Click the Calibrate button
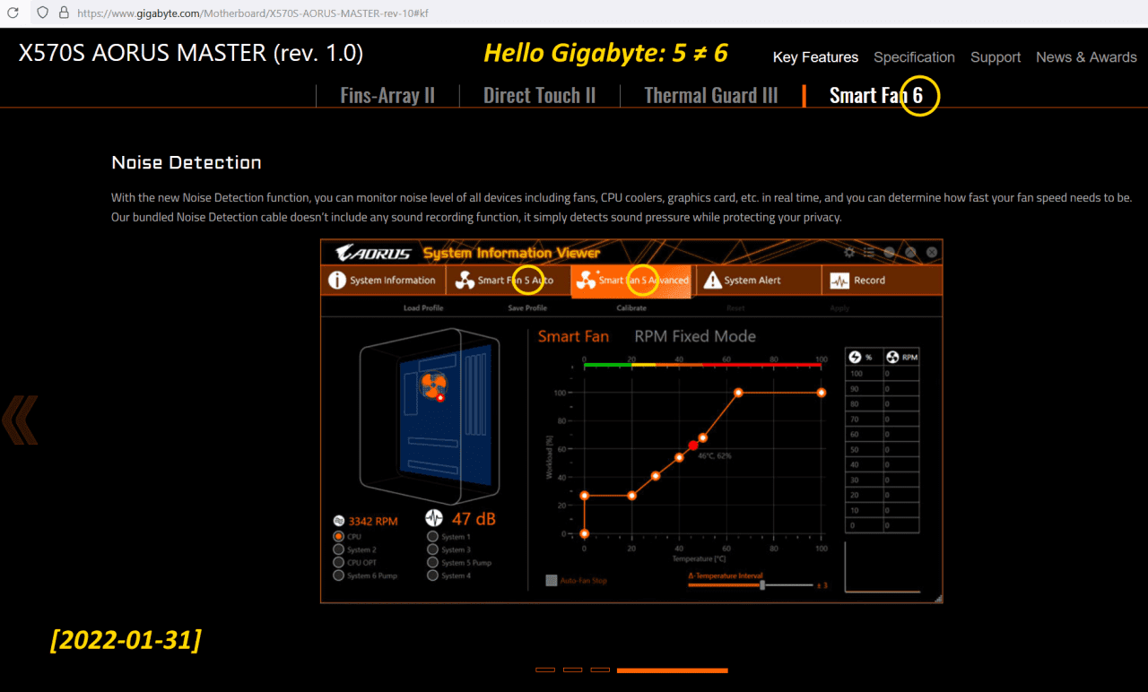Screen dimensions: 1148x692 (x=631, y=307)
